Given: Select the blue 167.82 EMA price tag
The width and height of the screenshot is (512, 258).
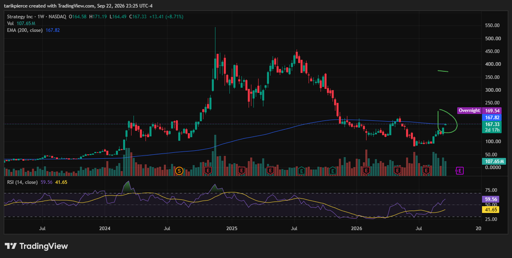Looking at the screenshot, I should pyautogui.click(x=491, y=117).
